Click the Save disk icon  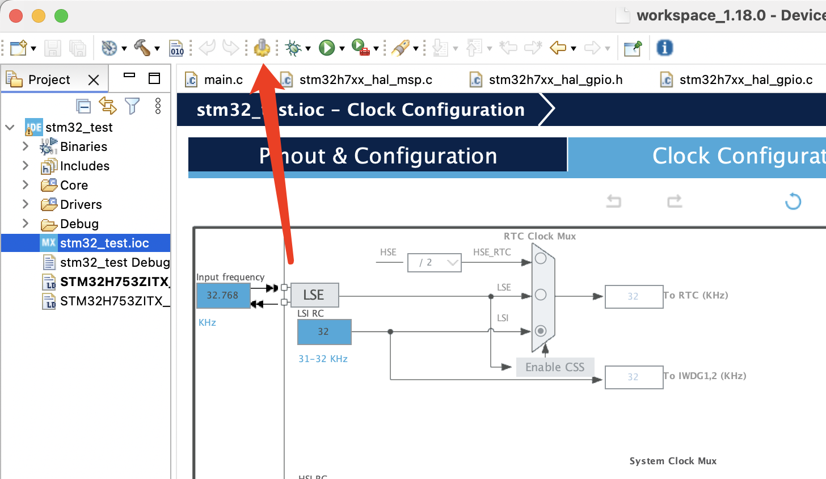52,48
